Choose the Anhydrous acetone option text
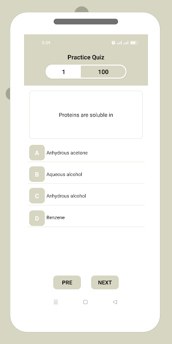This screenshot has width=172, height=344. 67,153
